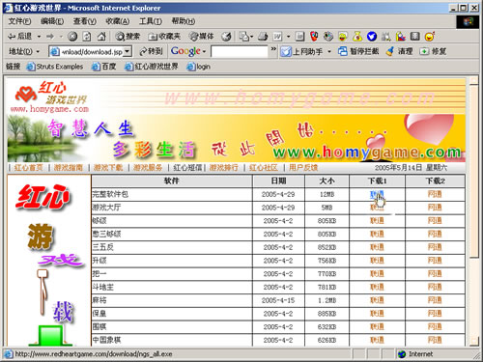Viewport: 483px width, 362px height.
Task: Expand the Google toolbar chevron overflow
Action: [x=273, y=49]
